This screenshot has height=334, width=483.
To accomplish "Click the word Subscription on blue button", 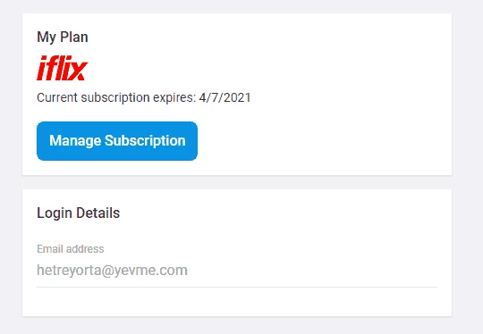I will point(145,141).
